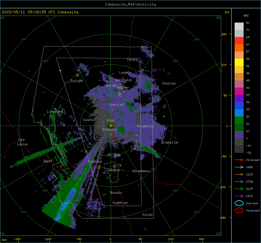Click the Ponoka city label
The image size is (261, 243).
132,60
